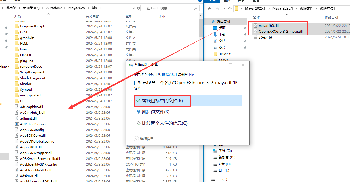This screenshot has height=182, width=350.
Task: Click the bin link in the copy dialog
Action: click(192, 75)
